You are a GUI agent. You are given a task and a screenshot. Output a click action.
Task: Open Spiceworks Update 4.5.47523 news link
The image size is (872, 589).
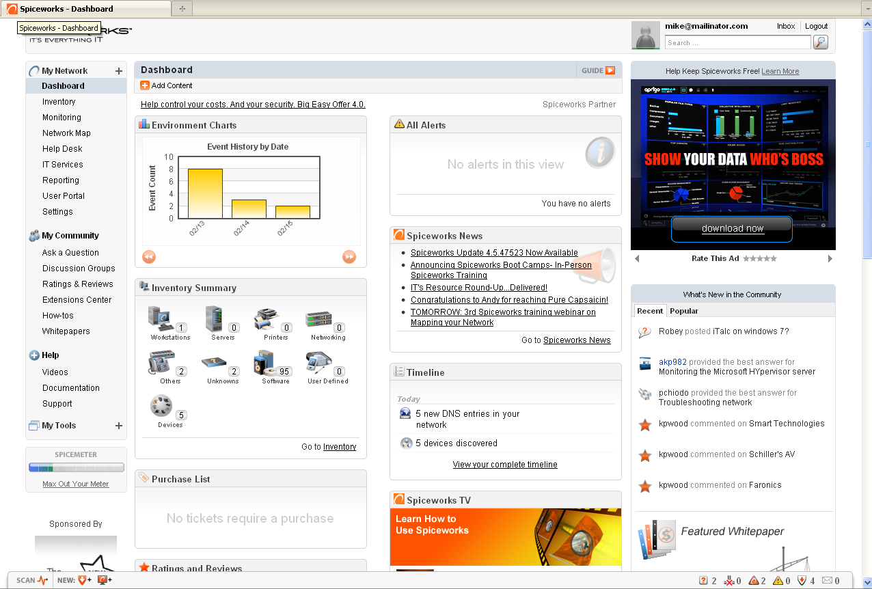pyautogui.click(x=494, y=253)
